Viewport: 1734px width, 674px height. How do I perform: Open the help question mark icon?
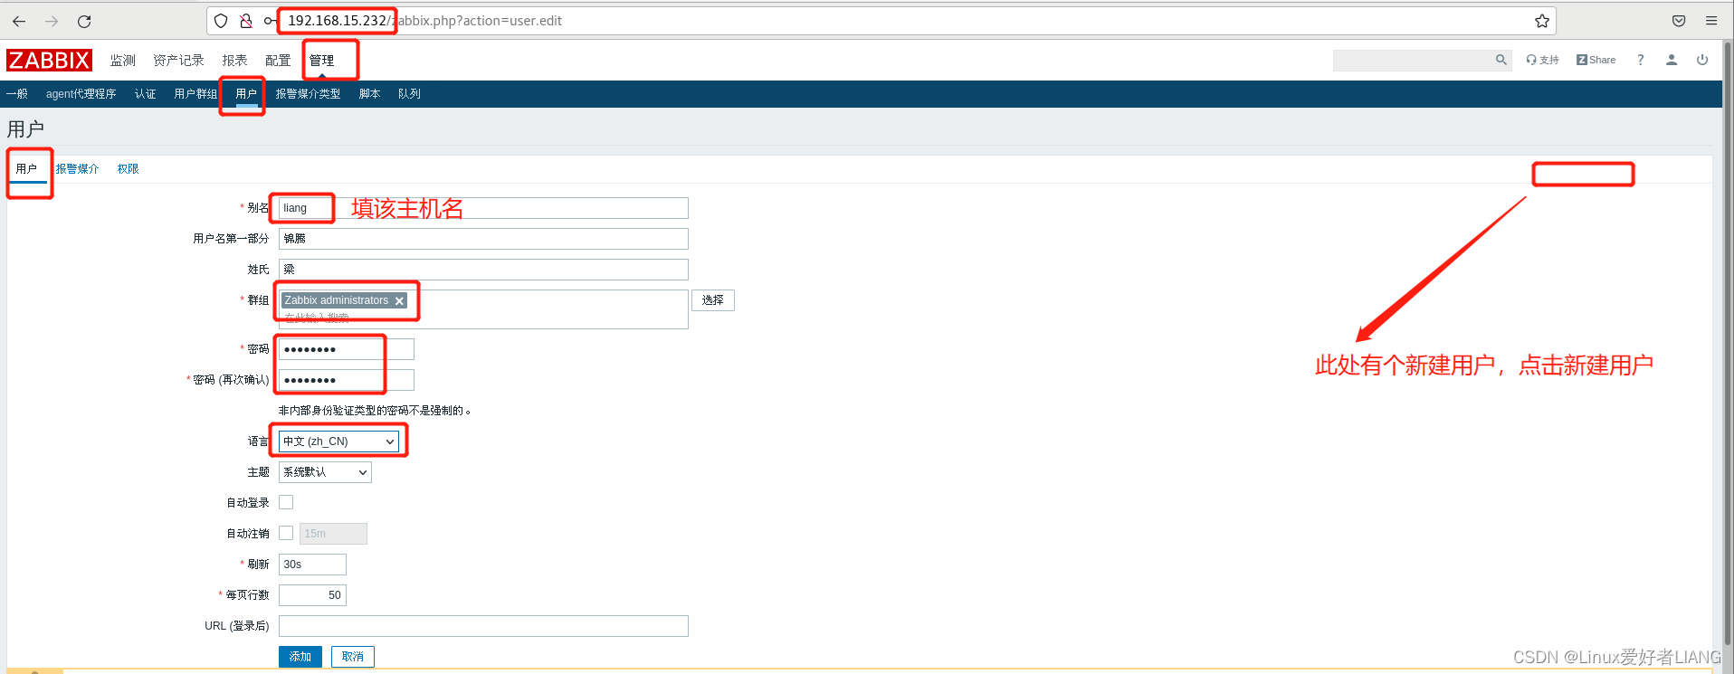coord(1640,60)
